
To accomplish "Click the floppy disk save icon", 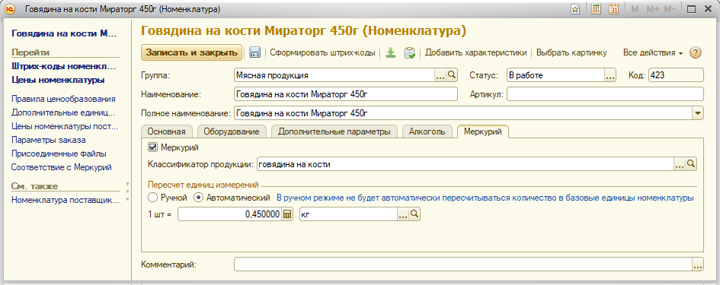I will click(254, 52).
